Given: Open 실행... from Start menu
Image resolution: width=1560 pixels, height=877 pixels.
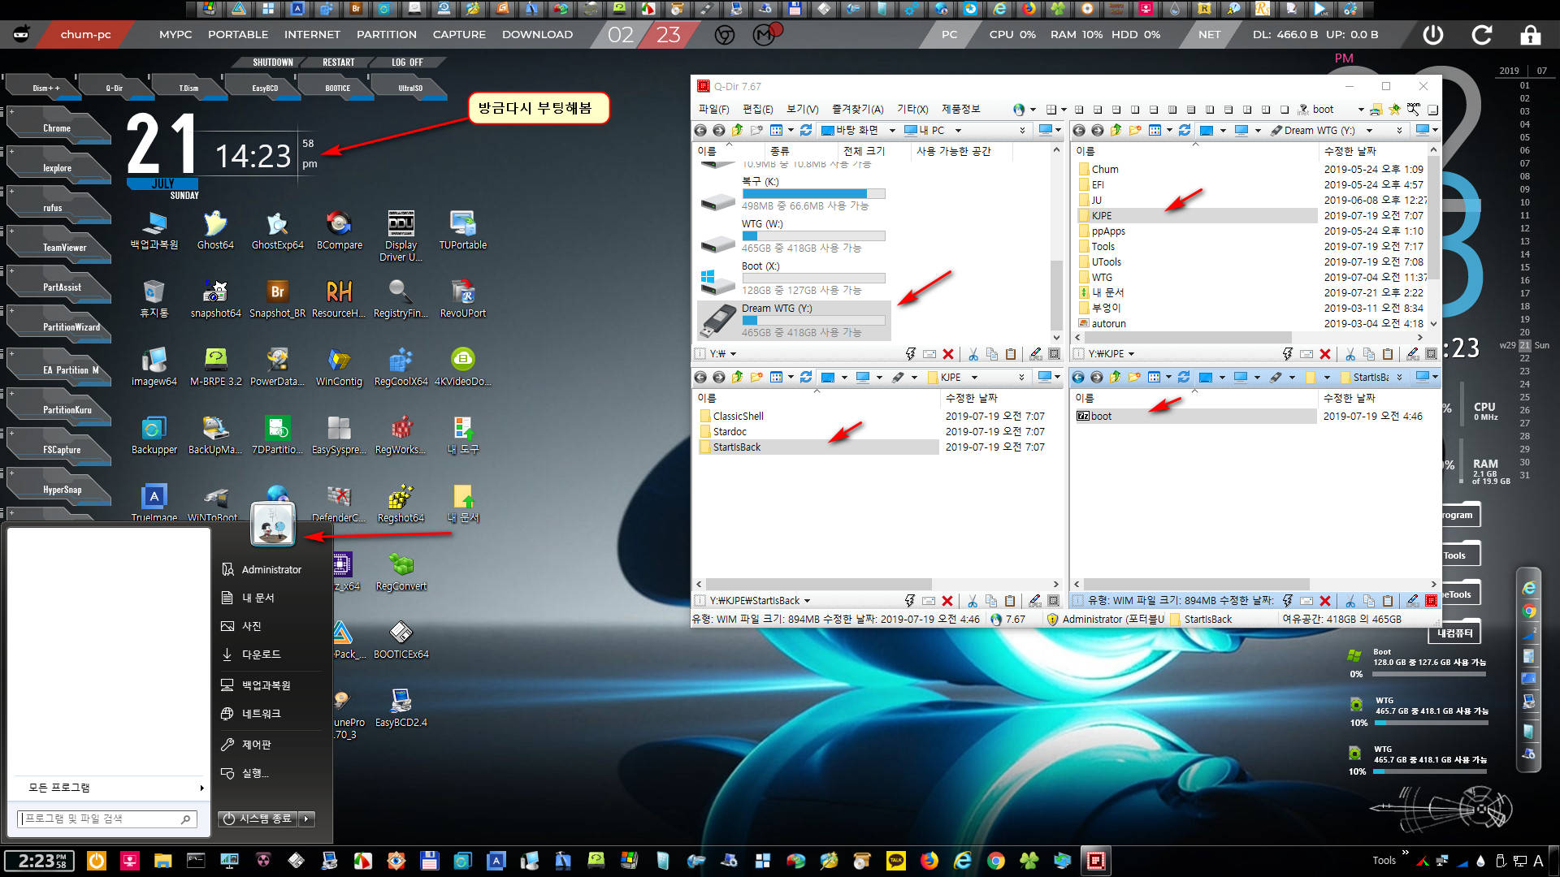Looking at the screenshot, I should [x=255, y=773].
